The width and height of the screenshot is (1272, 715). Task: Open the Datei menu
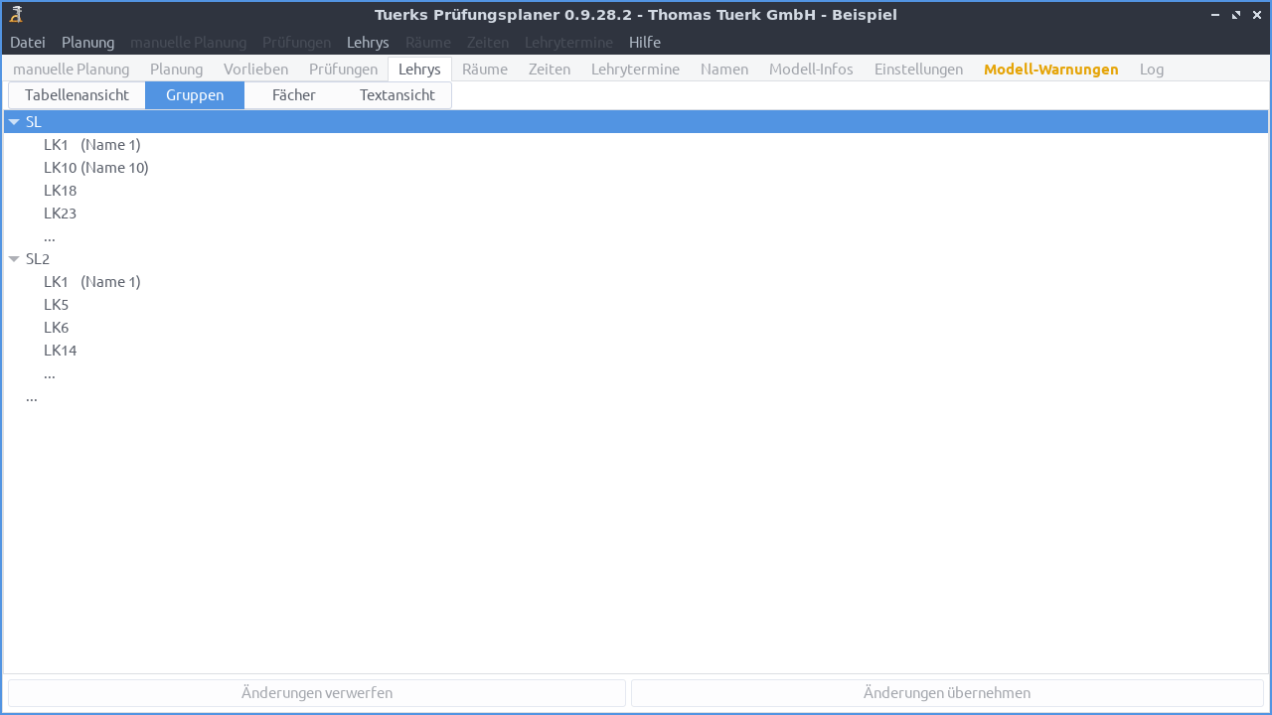27,42
